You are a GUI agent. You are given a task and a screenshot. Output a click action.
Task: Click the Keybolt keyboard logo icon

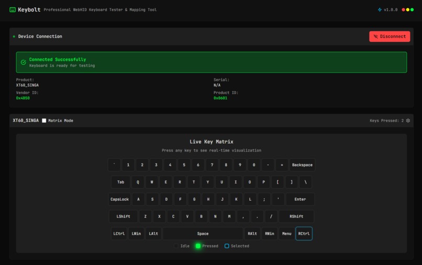click(13, 10)
